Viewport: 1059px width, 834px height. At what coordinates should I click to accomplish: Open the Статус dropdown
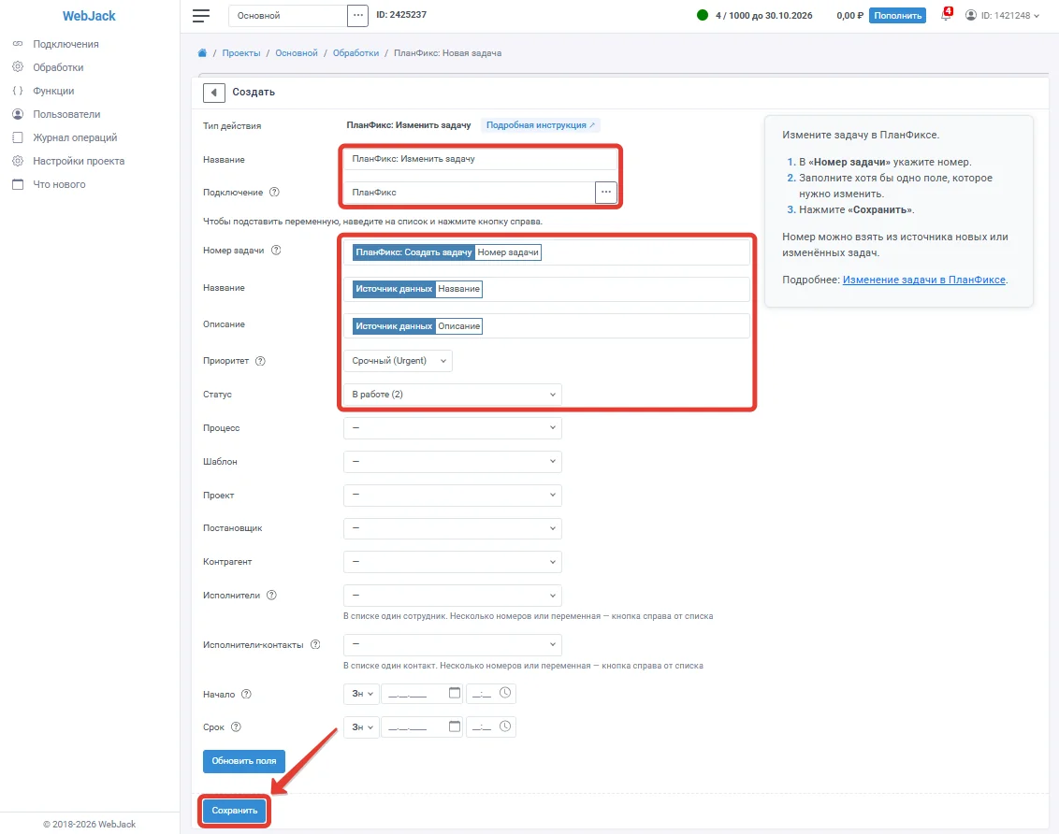pos(453,395)
